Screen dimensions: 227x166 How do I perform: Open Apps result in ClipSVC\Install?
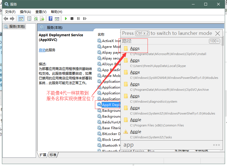(x=171, y=51)
